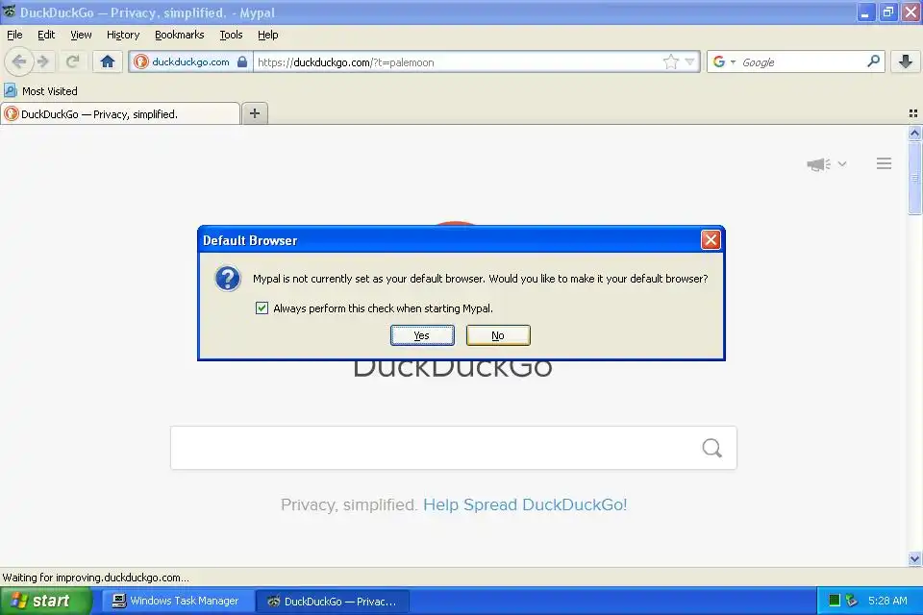The image size is (923, 615).
Task: Click the 'Privacy, simplified.' tagline text
Action: 349,504
